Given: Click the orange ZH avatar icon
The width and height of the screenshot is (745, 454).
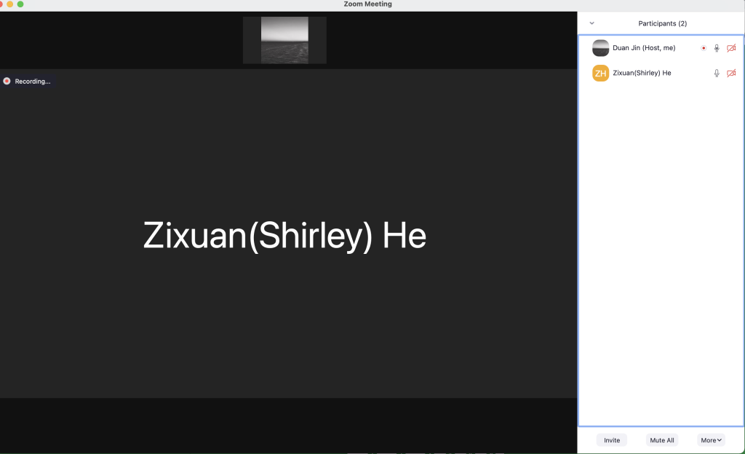Looking at the screenshot, I should [x=600, y=73].
